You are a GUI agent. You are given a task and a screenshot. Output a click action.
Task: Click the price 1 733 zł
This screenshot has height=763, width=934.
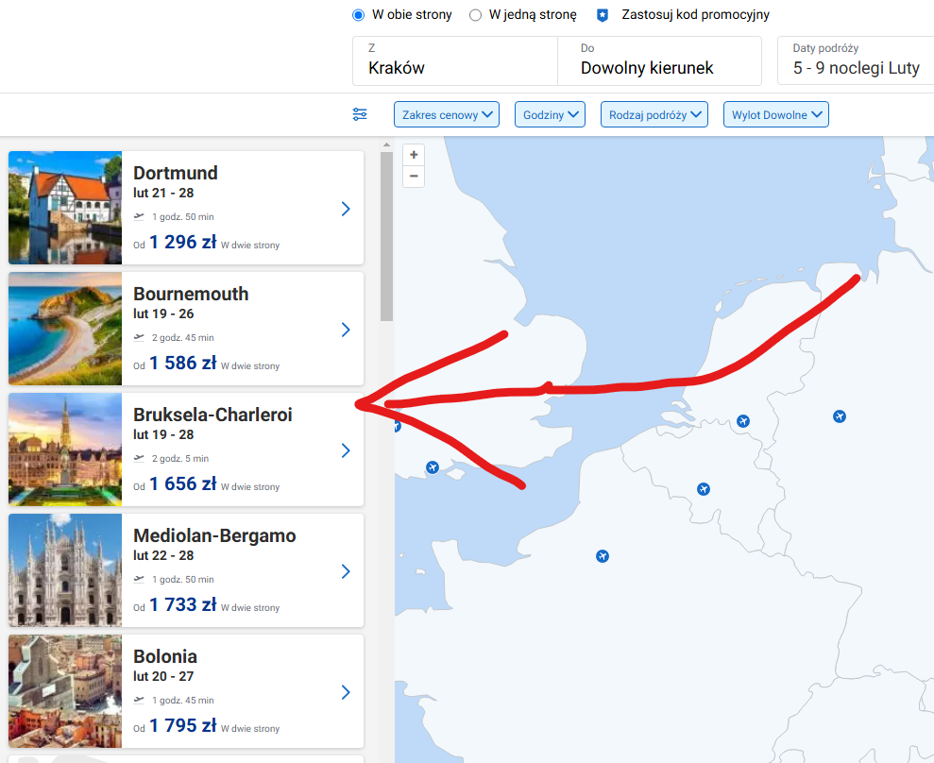183,605
